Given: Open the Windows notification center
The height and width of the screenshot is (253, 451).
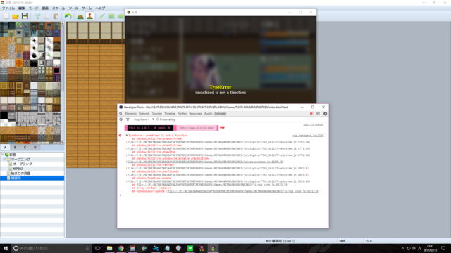Looking at the screenshot, I should [443, 248].
